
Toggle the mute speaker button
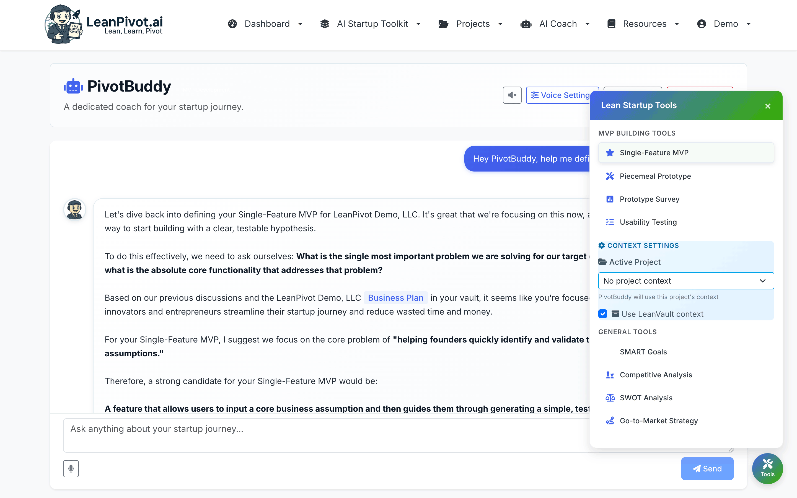coord(512,95)
